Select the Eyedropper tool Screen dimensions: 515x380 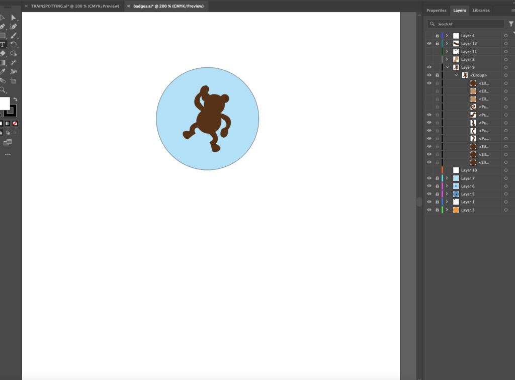click(x=3, y=71)
